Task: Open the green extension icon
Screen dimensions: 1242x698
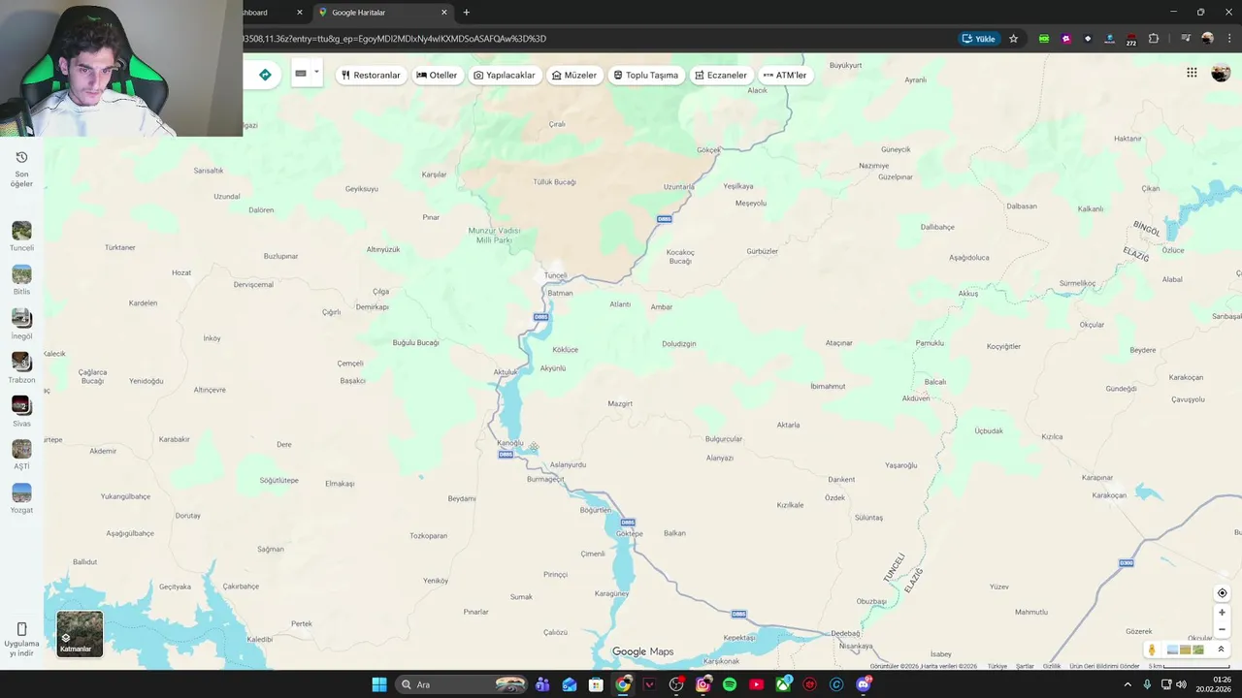Action: (1044, 39)
